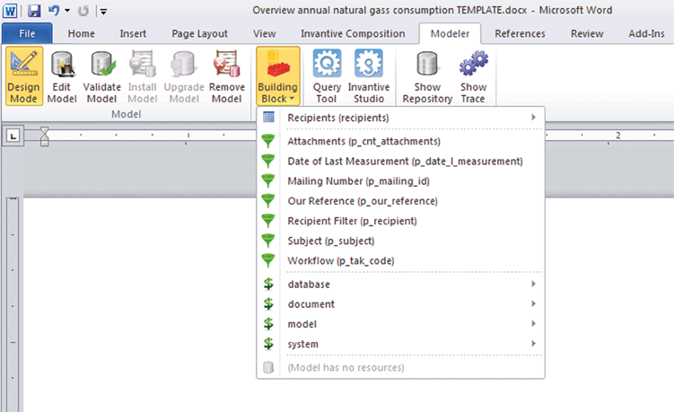Open the File tab
The height and width of the screenshot is (412, 674).
pos(27,33)
